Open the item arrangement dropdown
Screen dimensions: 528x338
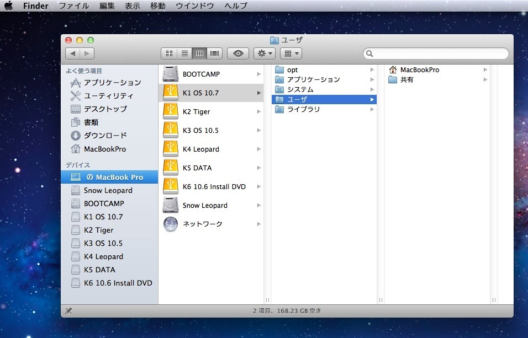pyautogui.click(x=291, y=53)
